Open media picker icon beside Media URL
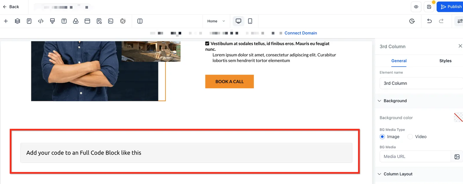Viewport: 463px width, 184px height. 457,157
